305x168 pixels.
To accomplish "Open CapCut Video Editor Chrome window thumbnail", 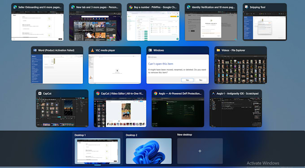I will click(120, 108).
